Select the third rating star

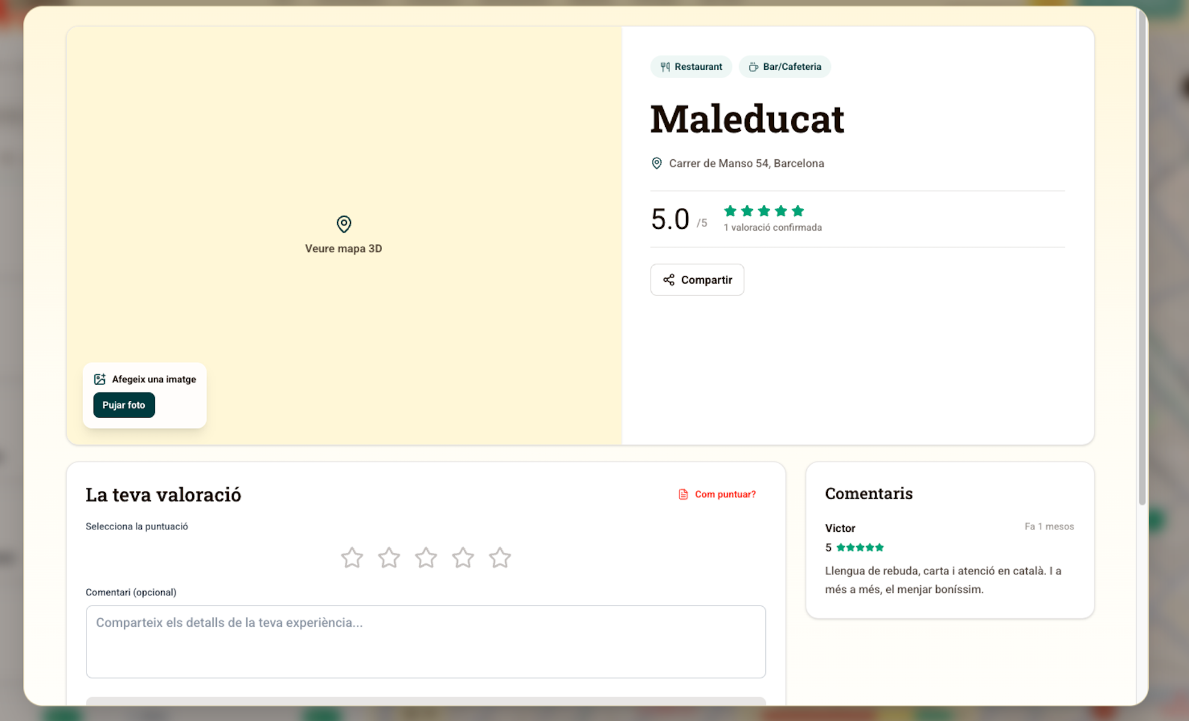(x=426, y=558)
